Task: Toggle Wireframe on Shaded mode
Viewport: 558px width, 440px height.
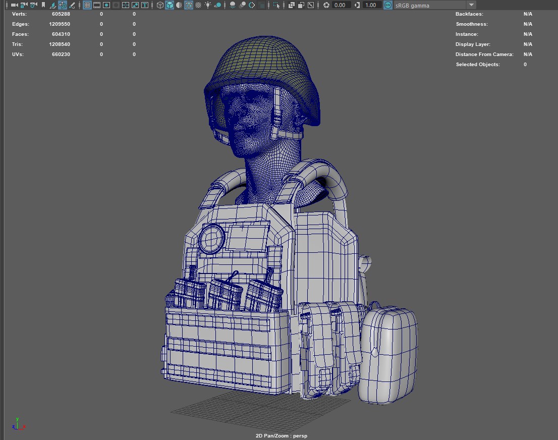Action: 189,5
